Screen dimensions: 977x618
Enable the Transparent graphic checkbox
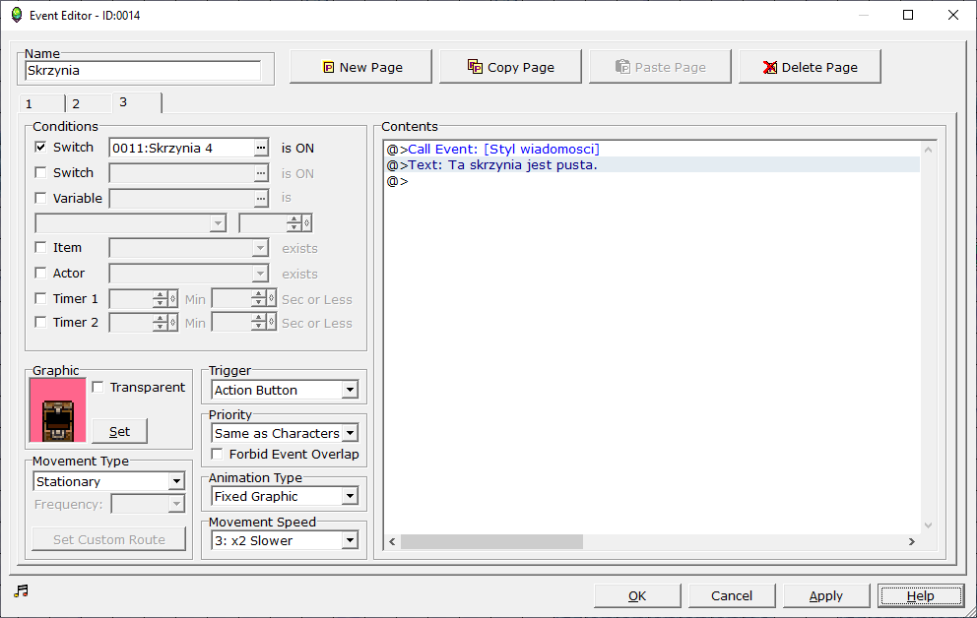(x=98, y=388)
